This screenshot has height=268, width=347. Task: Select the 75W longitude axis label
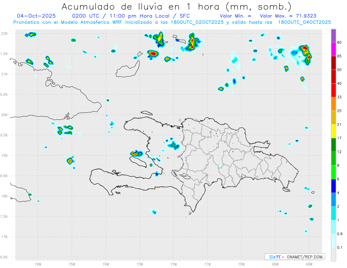click(x=72, y=264)
